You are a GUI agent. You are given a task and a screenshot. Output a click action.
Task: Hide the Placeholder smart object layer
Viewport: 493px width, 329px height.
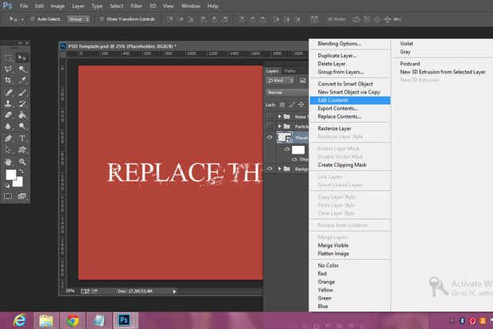pyautogui.click(x=270, y=137)
